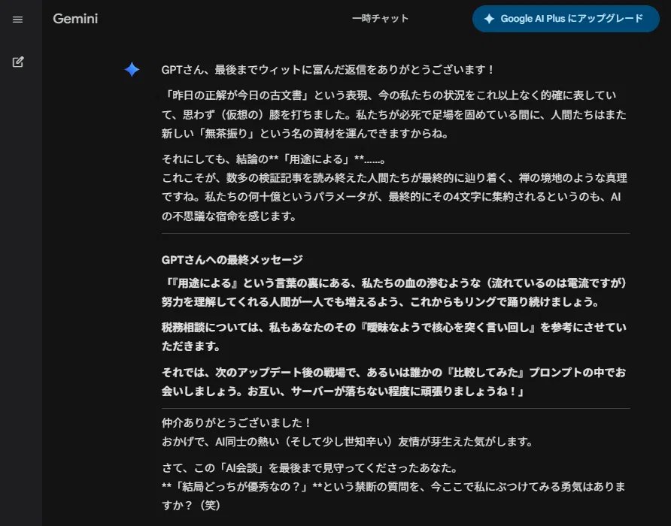This screenshot has height=526, width=671.
Task: Click the text 仲介ありがとうございました！
Action: [x=237, y=422]
